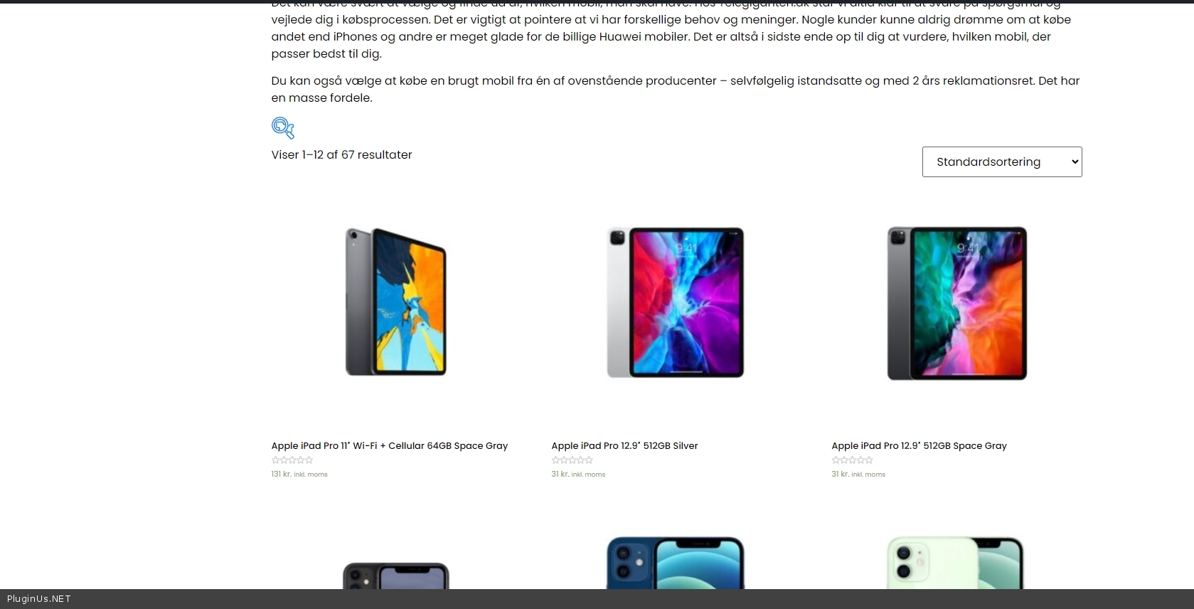Click star rating under iPad Pro 11"
Screen dimensions: 1194x609
(292, 460)
